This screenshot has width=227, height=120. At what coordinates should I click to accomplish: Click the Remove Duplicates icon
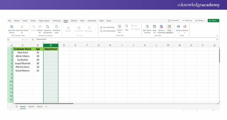click(x=161, y=27)
